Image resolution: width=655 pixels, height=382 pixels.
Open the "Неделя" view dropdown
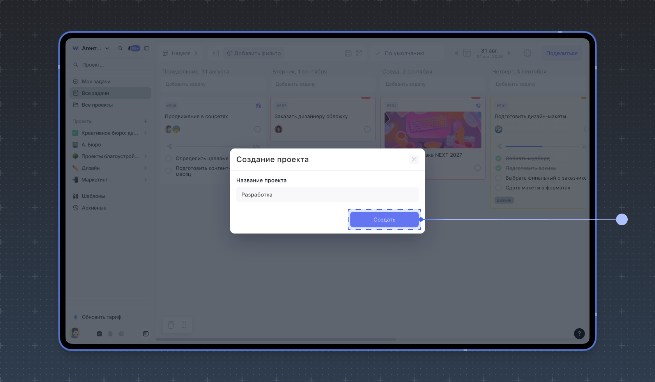[x=181, y=53]
